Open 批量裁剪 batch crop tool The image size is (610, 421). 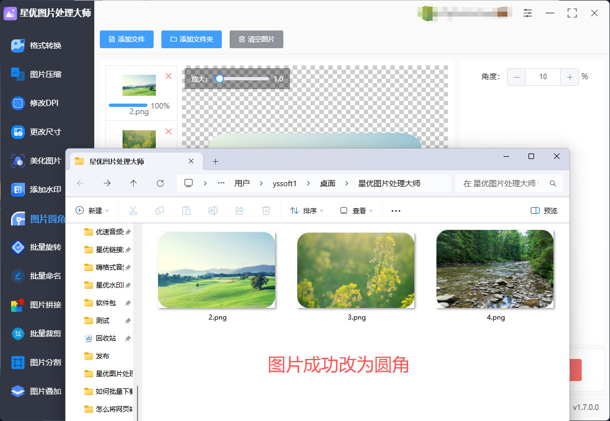(x=36, y=333)
